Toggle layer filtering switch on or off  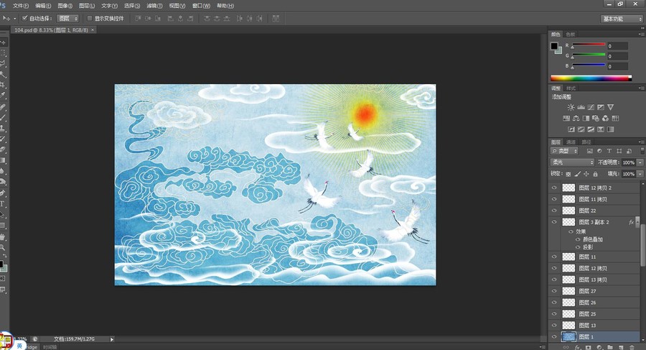(642, 151)
